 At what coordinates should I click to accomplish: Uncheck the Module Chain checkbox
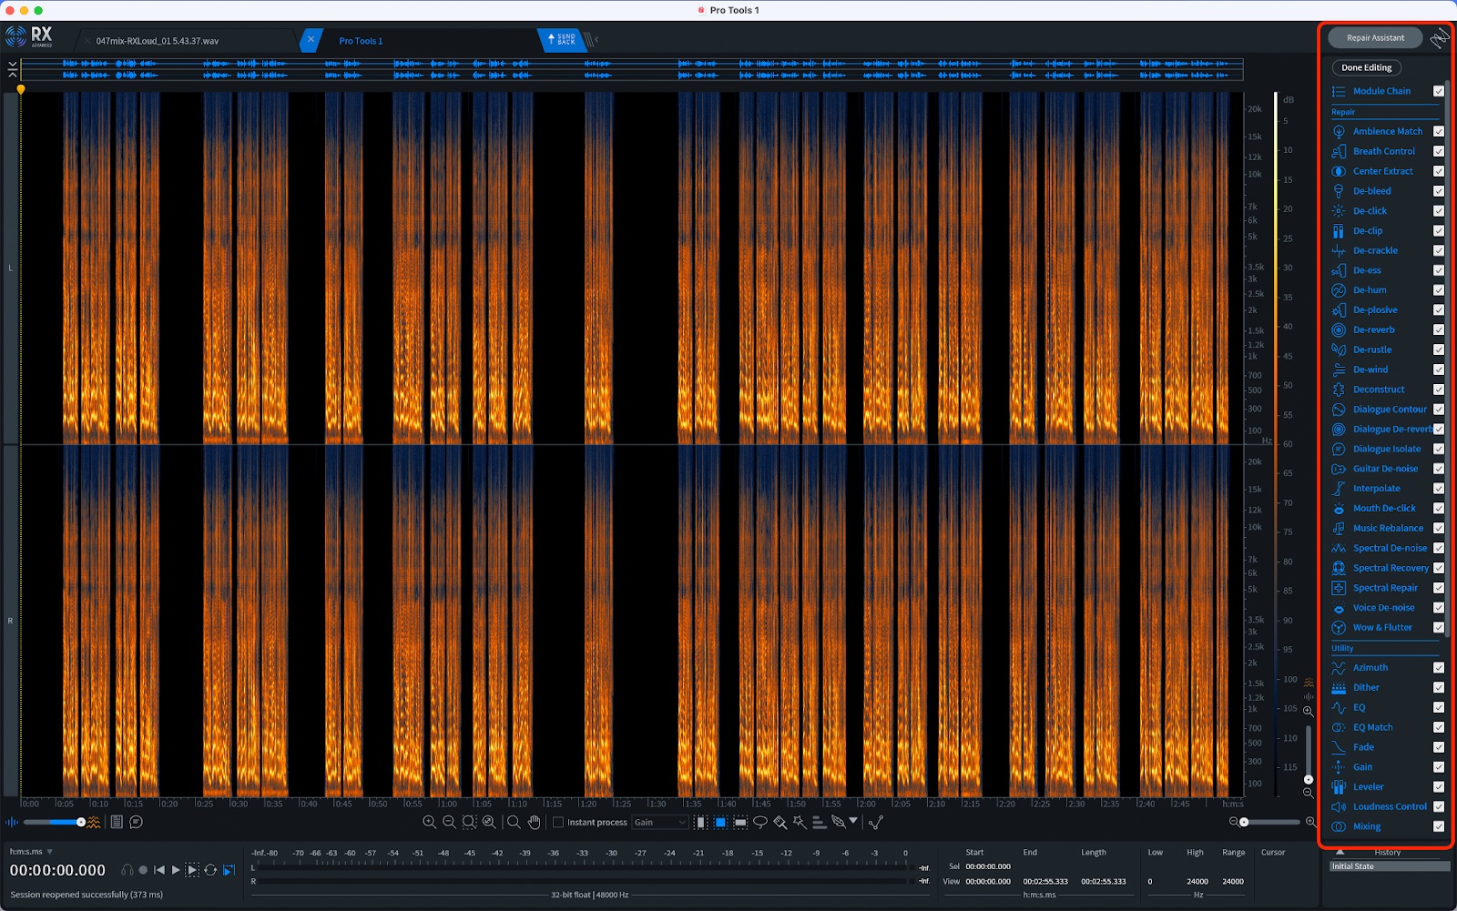tap(1439, 91)
